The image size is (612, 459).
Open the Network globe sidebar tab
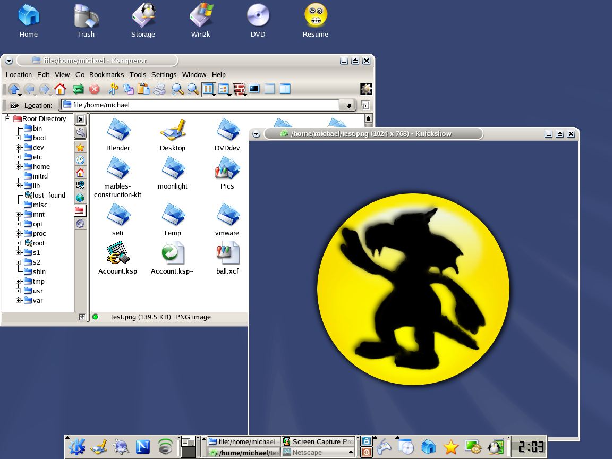pos(80,198)
